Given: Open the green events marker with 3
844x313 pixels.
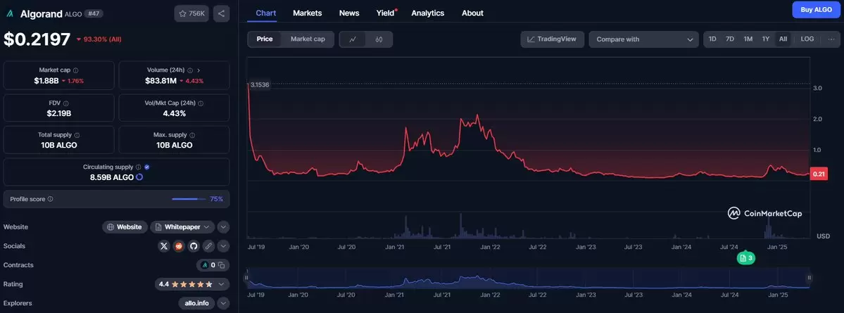Looking at the screenshot, I should (x=745, y=258).
